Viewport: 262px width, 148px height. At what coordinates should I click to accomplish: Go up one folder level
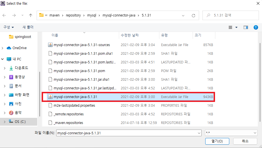(x=30, y=15)
